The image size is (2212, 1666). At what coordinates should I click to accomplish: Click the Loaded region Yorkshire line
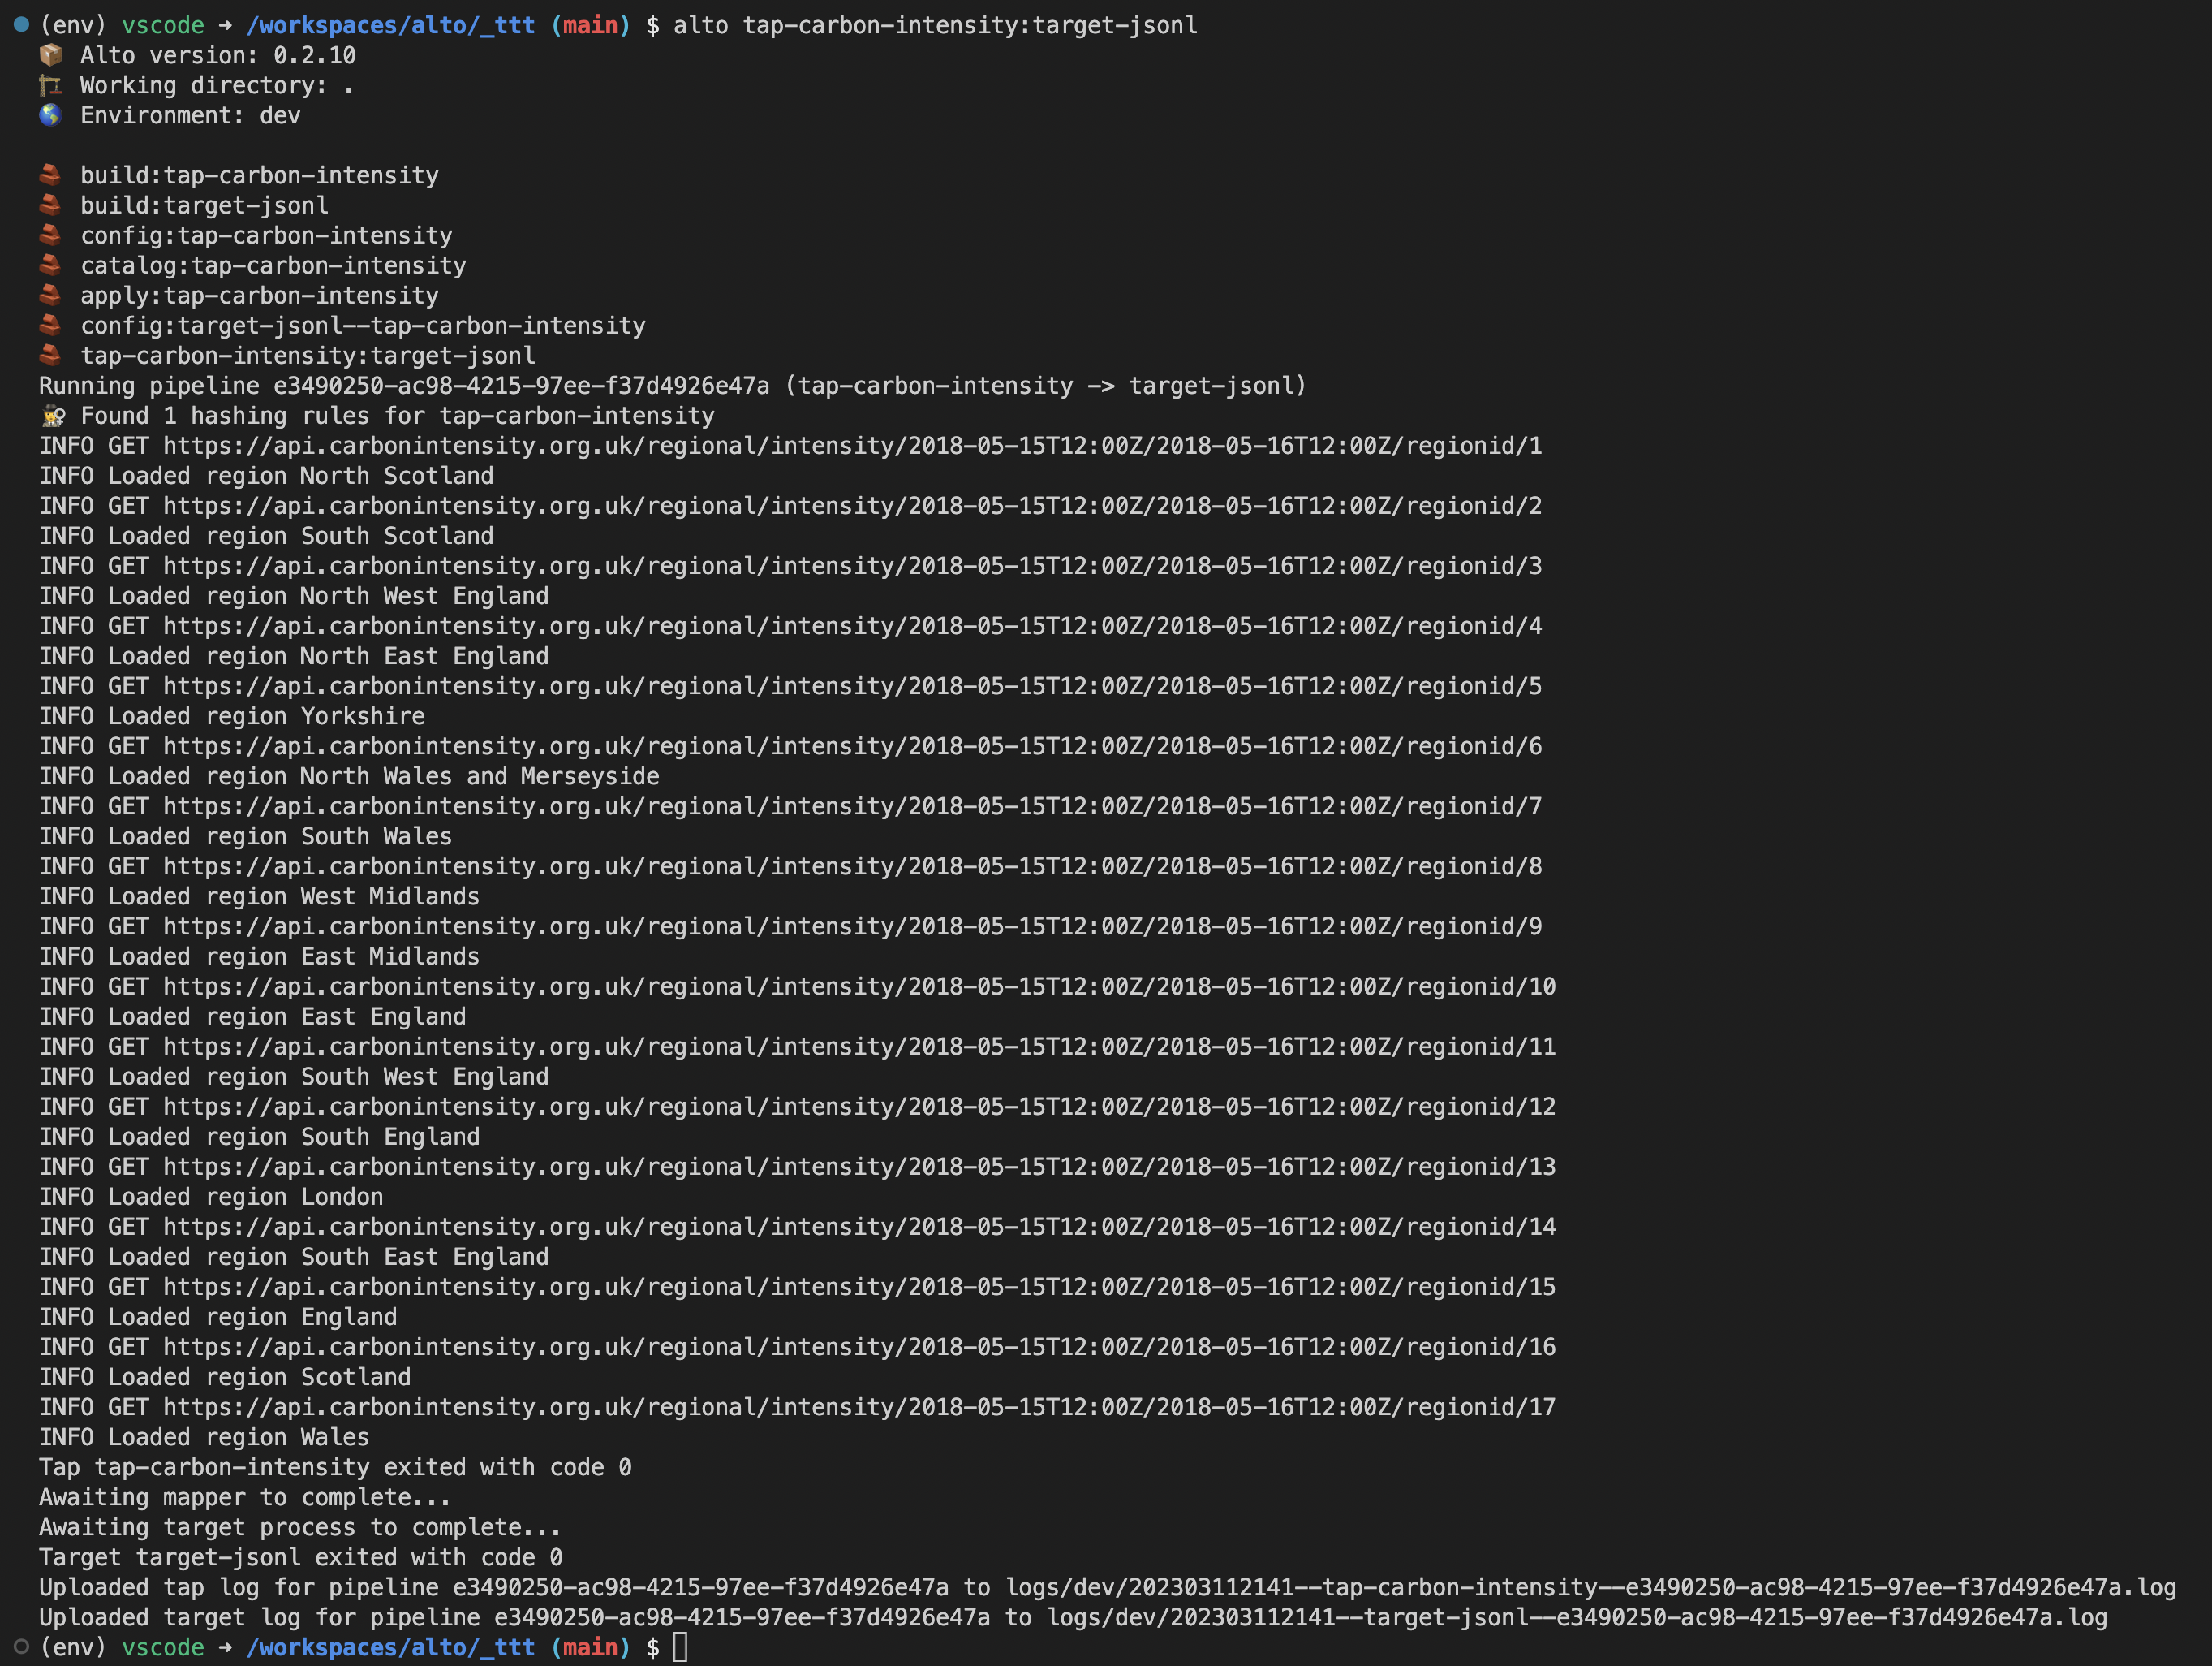232,715
